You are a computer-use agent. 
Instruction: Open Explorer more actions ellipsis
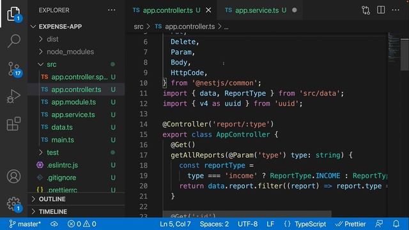112,10
